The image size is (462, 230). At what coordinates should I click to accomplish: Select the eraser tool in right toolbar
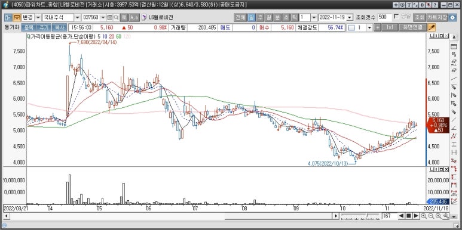(454, 70)
